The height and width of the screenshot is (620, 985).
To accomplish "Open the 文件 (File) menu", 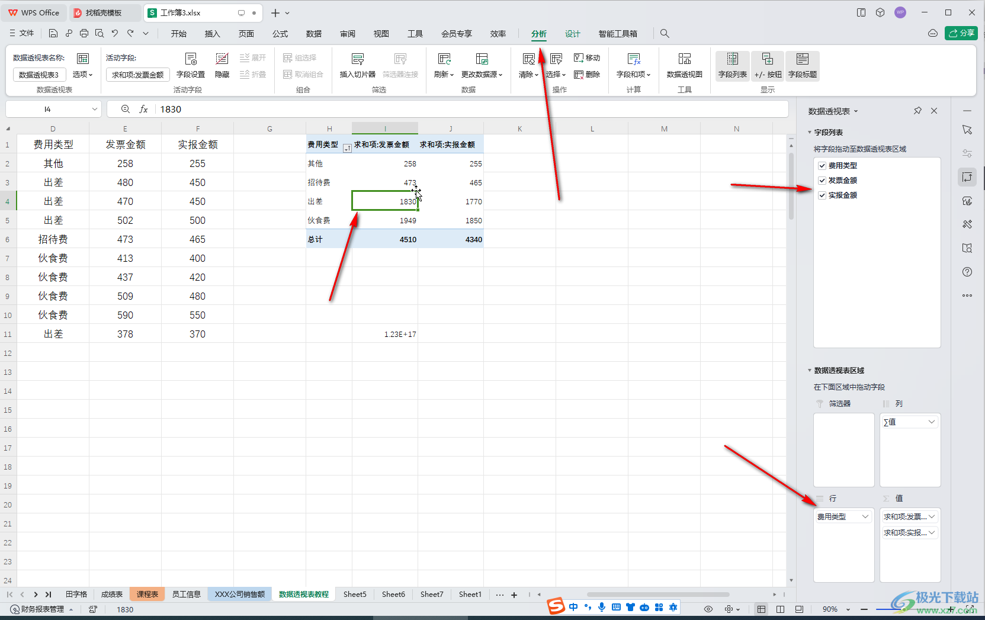I will pyautogui.click(x=22, y=34).
